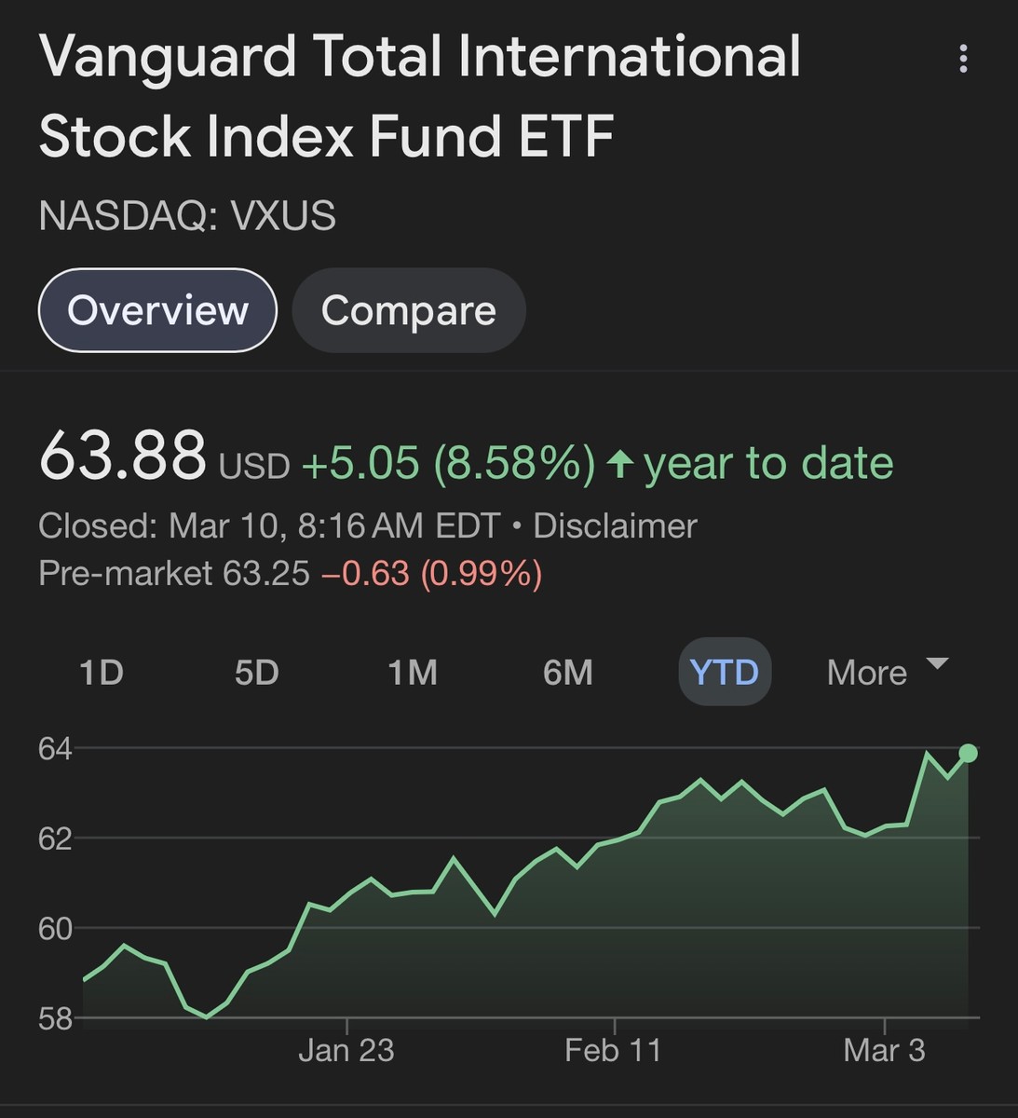The width and height of the screenshot is (1018, 1118).
Task: Click the green up arrow by year to date
Action: [620, 463]
